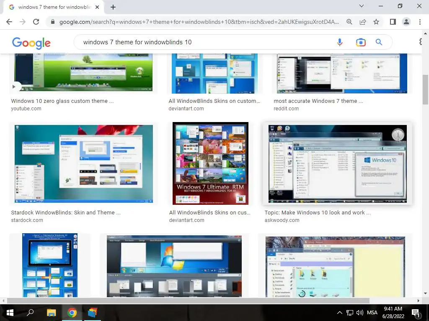
Task: Go back to the previous page
Action: click(x=9, y=22)
